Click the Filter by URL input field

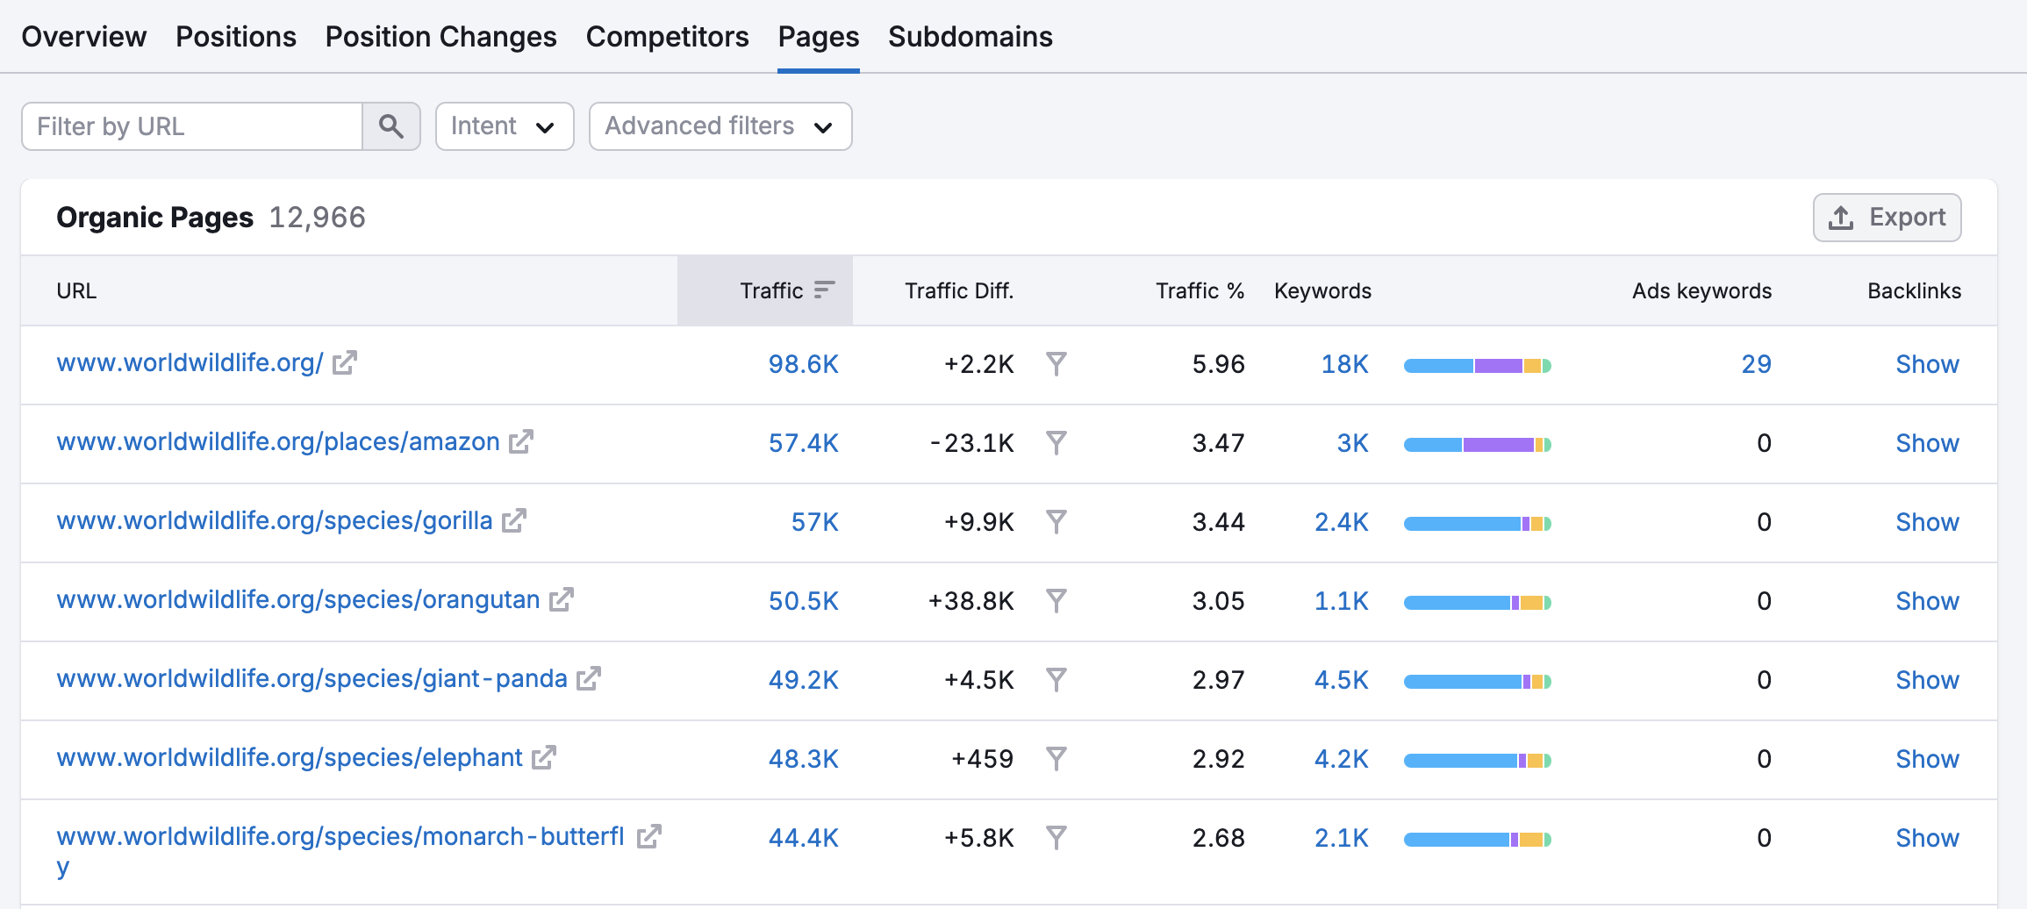click(x=192, y=126)
